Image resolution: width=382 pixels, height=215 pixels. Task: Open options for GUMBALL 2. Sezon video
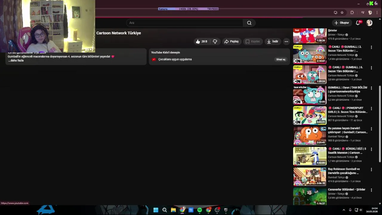pos(371,47)
